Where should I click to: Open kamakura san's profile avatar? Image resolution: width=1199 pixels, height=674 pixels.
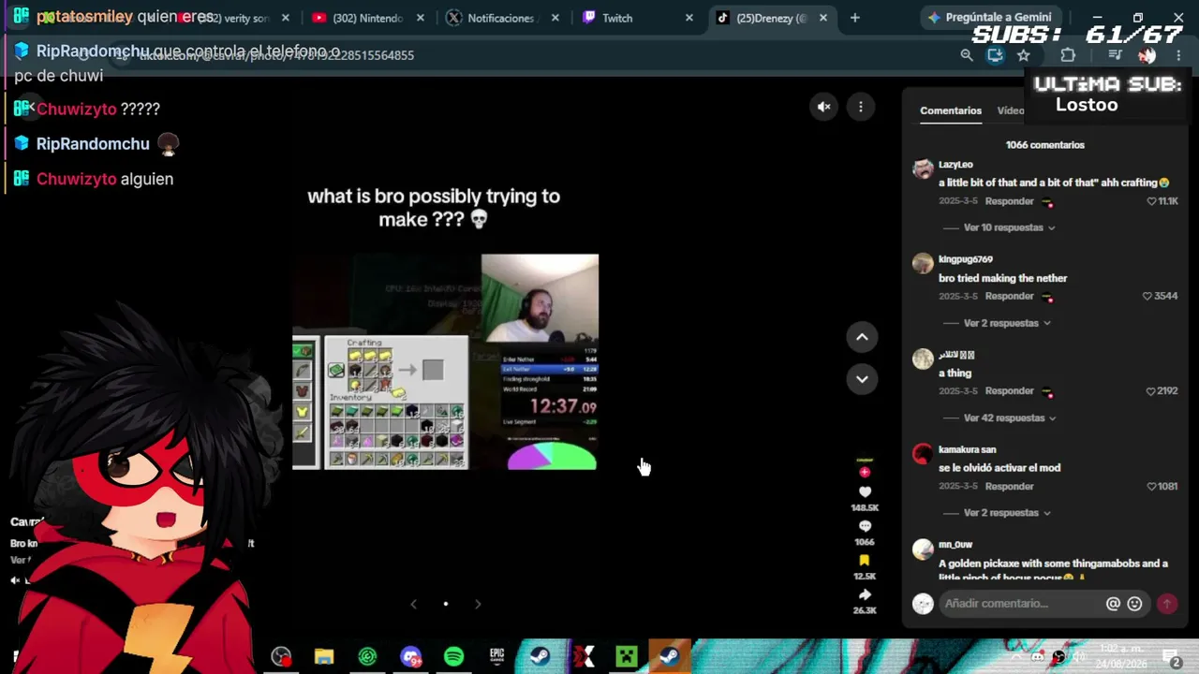pyautogui.click(x=924, y=454)
